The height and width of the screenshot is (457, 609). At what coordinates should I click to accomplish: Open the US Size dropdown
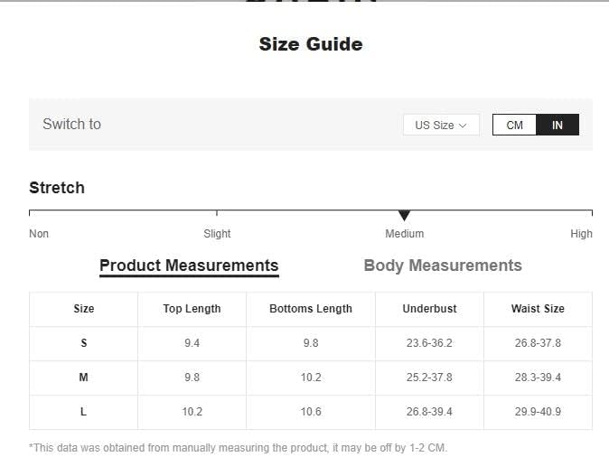coord(441,125)
